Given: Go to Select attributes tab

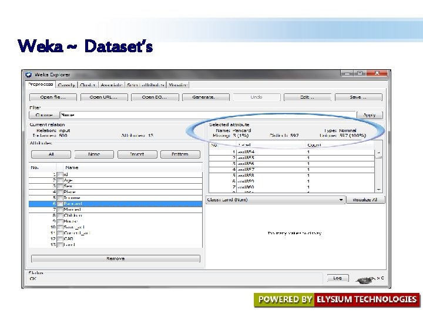Looking at the screenshot, I should (x=146, y=85).
